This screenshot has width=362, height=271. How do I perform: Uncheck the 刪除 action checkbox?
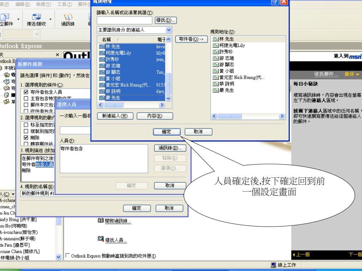[26, 138]
